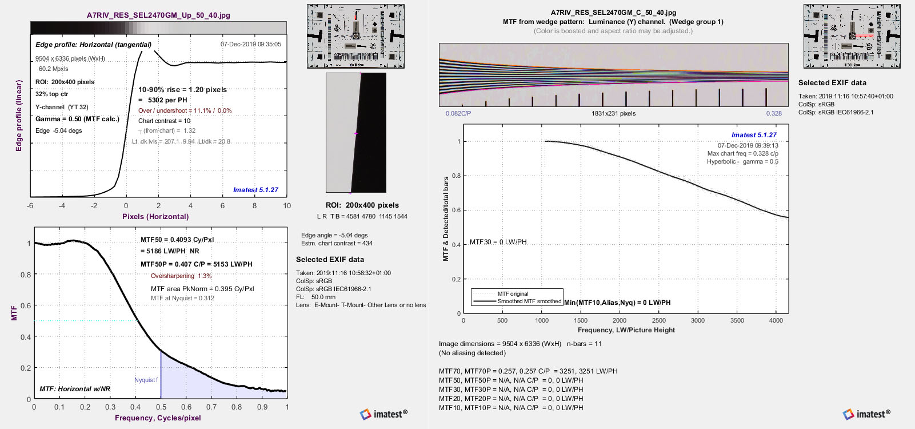
Task: Open the test chart thumbnail above the ROI image
Action: click(x=355, y=36)
